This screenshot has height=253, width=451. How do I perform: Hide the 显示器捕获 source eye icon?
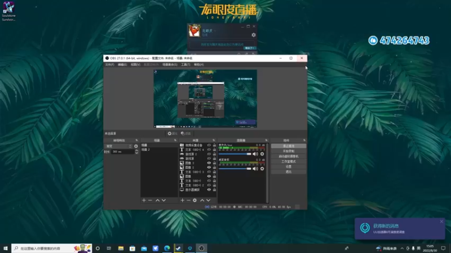[x=209, y=189]
